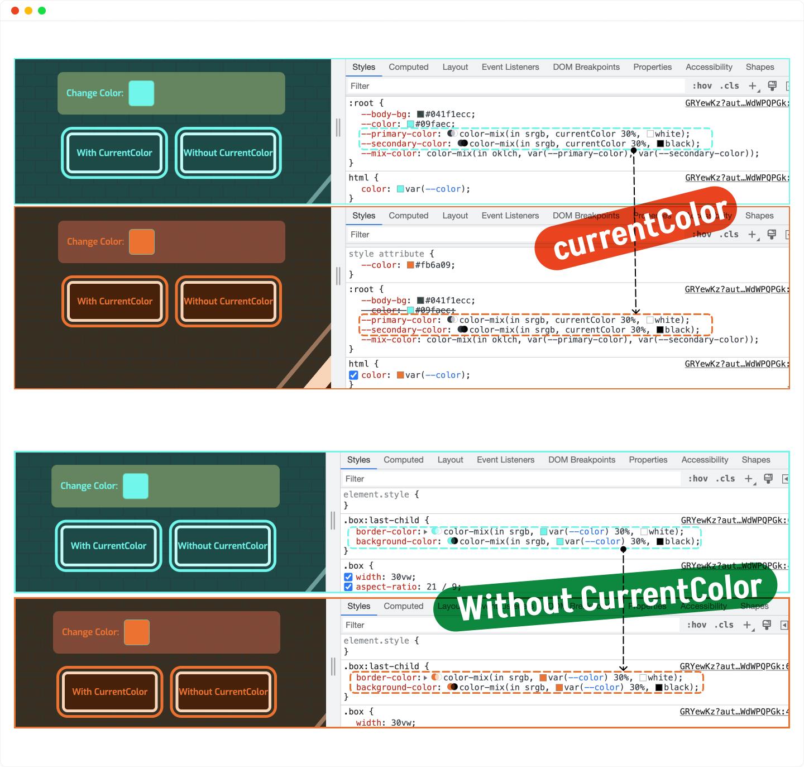Open the DOM Breakpoints tab in third panel
Image resolution: width=804 pixels, height=767 pixels.
coord(582,460)
